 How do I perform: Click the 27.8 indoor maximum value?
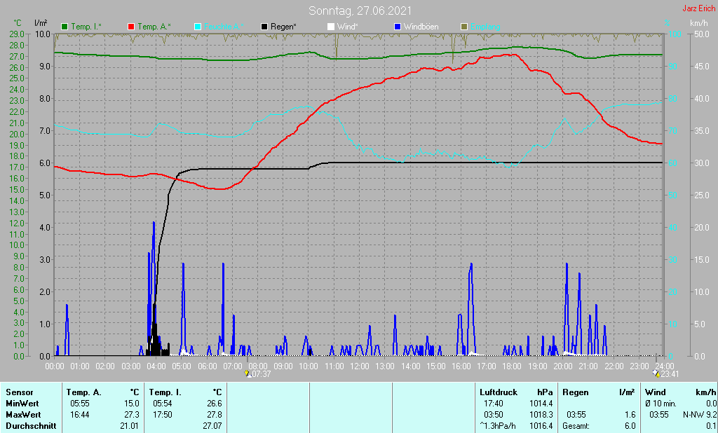click(215, 415)
